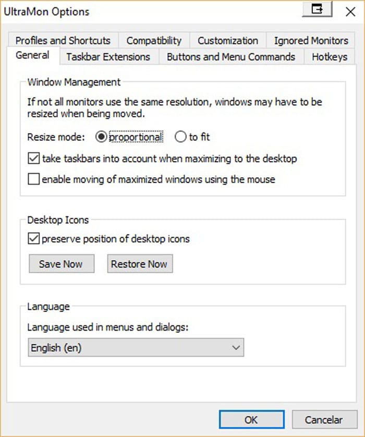365x437 pixels.
Task: Select the 'to fit' resize mode
Action: pyautogui.click(x=180, y=137)
